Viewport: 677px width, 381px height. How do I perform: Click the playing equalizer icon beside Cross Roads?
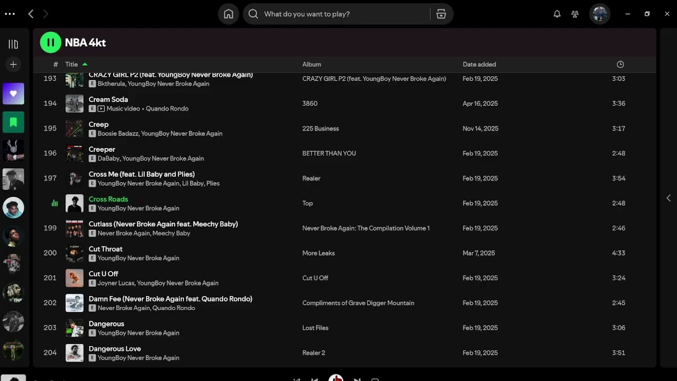click(x=54, y=203)
